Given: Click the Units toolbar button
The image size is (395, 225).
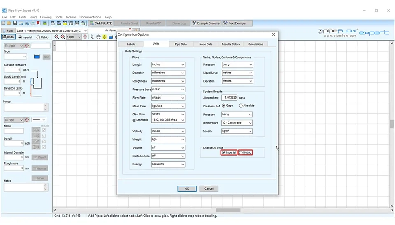Looking at the screenshot, I should pyautogui.click(x=8, y=37).
